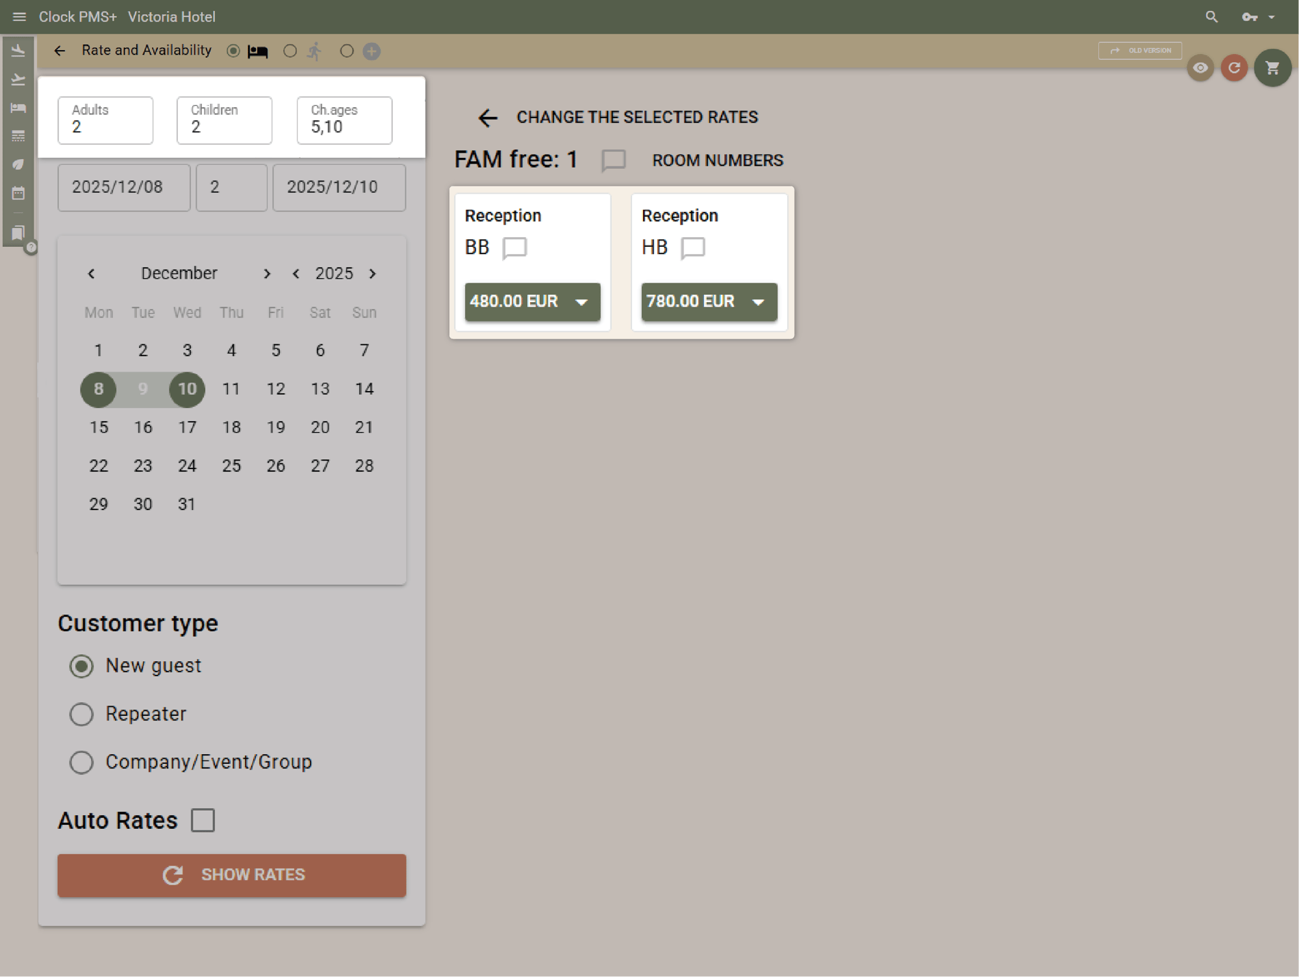Open the Arrivals panel with landing plane icon
This screenshot has width=1299, height=977.
[x=18, y=49]
